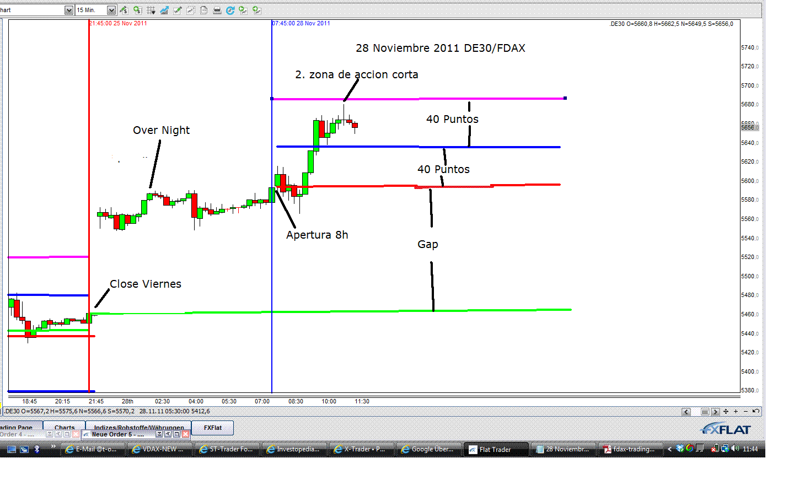Click the '2. zona de accion corta' label

tap(357, 74)
